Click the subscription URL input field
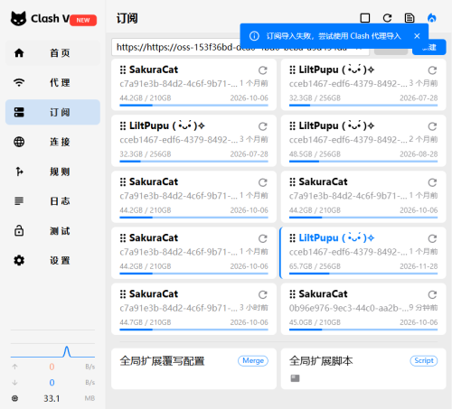The image size is (452, 409). (x=240, y=47)
